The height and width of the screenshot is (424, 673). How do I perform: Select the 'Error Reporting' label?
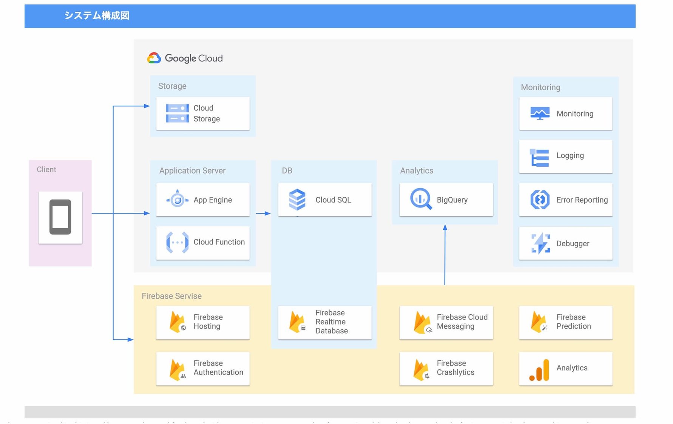point(582,200)
